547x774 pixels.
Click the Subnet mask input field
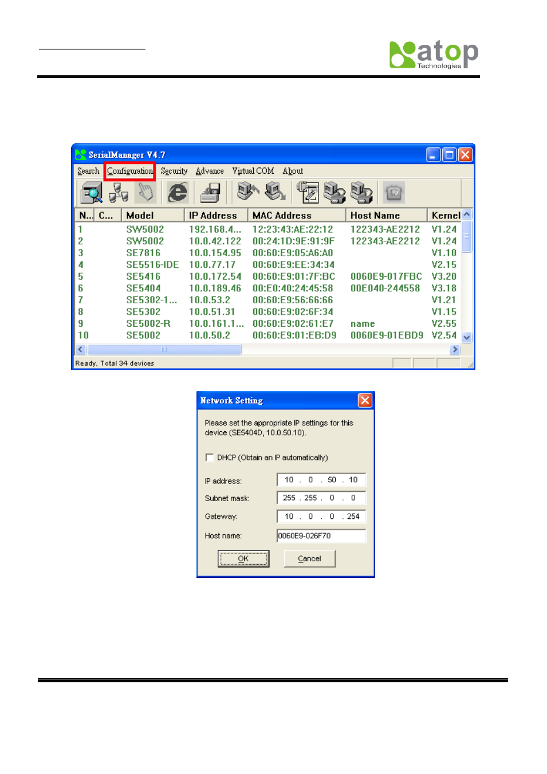pyautogui.click(x=321, y=498)
